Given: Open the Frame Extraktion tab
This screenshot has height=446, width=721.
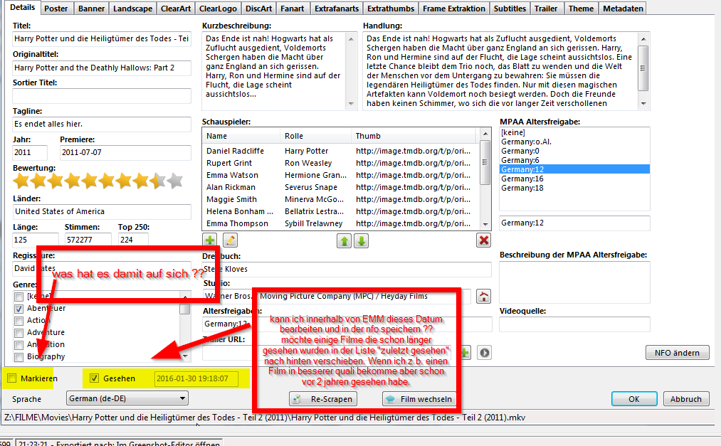Looking at the screenshot, I should point(454,9).
